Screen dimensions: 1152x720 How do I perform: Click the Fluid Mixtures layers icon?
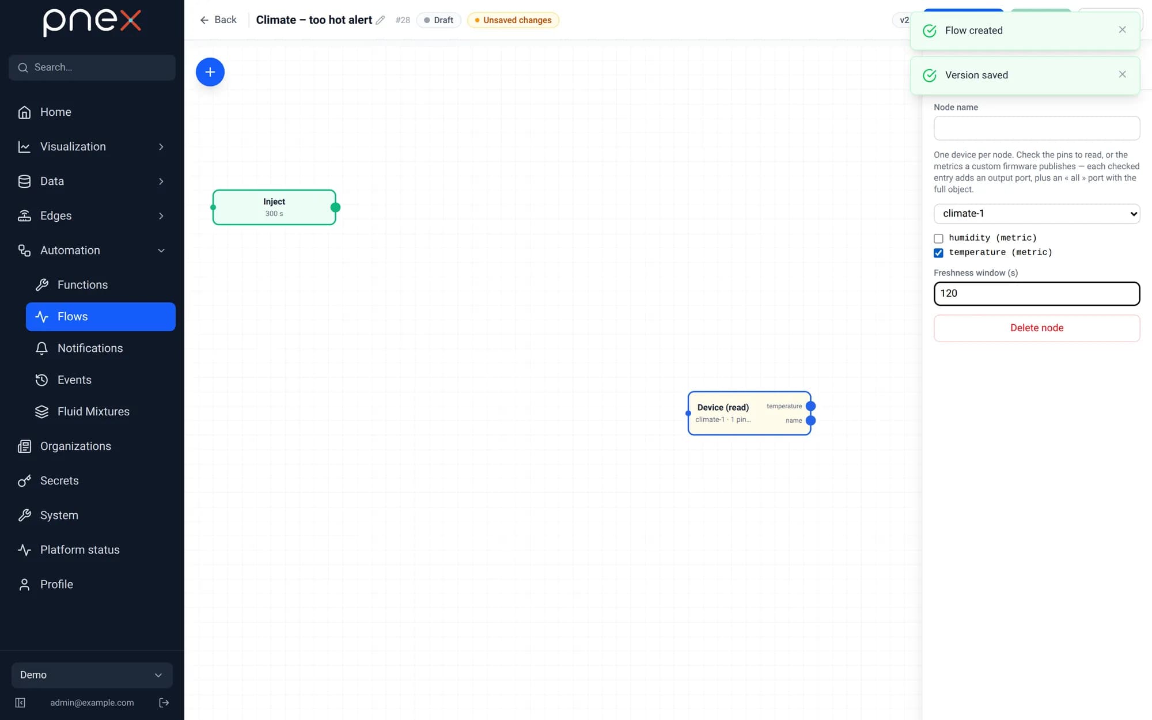pos(41,412)
